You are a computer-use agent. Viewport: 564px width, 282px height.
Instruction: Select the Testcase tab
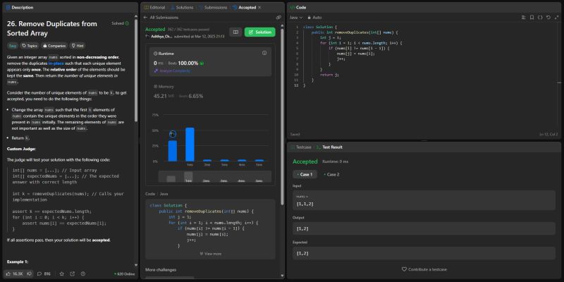[x=301, y=147]
